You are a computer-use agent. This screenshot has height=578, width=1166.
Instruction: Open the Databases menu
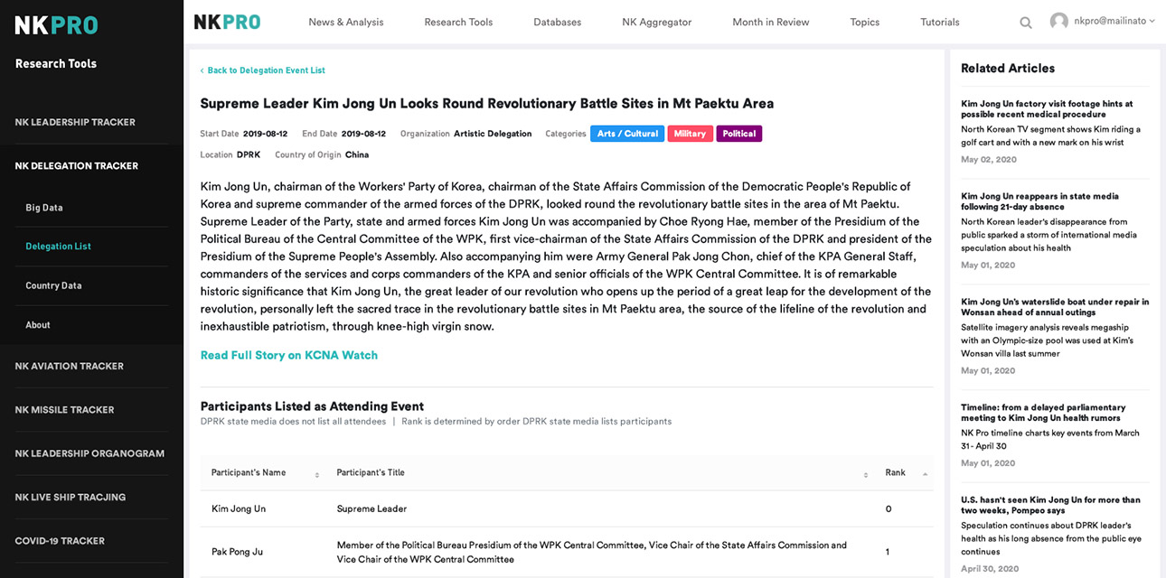pyautogui.click(x=557, y=23)
